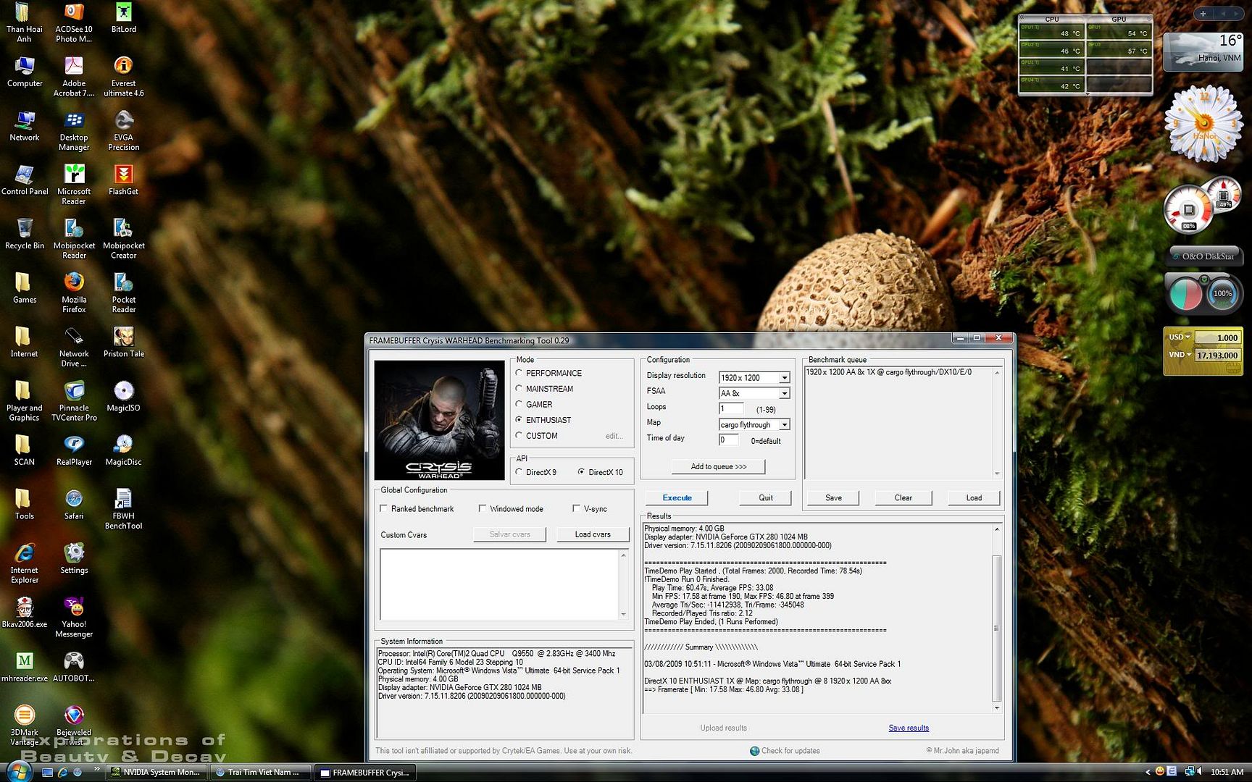Open RealPlayer desktop icon
The width and height of the screenshot is (1252, 782).
coord(74,451)
